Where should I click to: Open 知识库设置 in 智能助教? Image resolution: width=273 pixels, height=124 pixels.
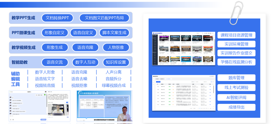tap(116, 62)
